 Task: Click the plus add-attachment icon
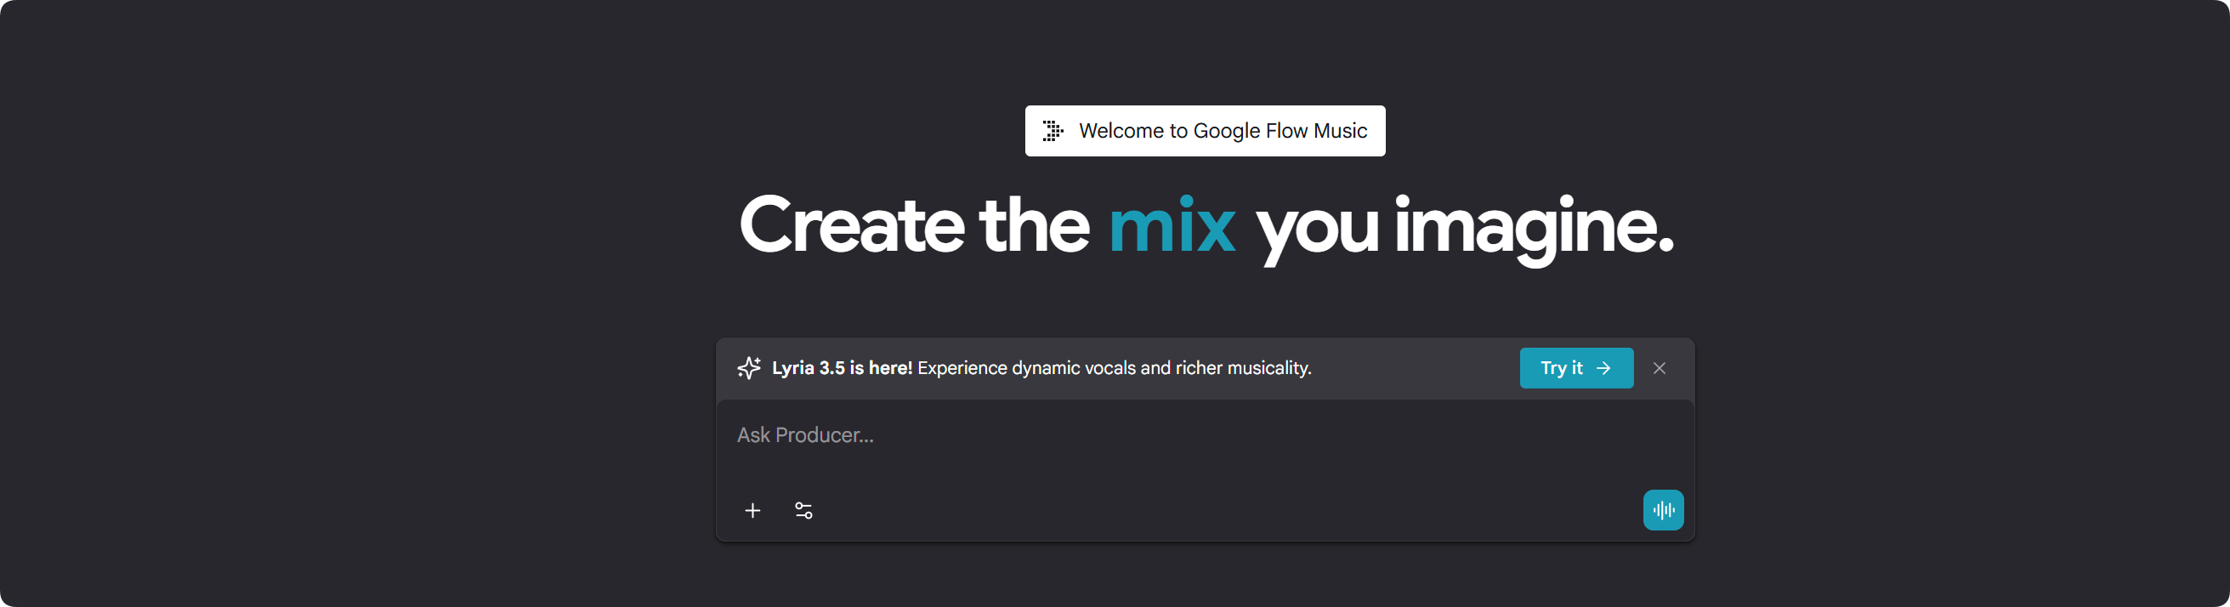(752, 510)
